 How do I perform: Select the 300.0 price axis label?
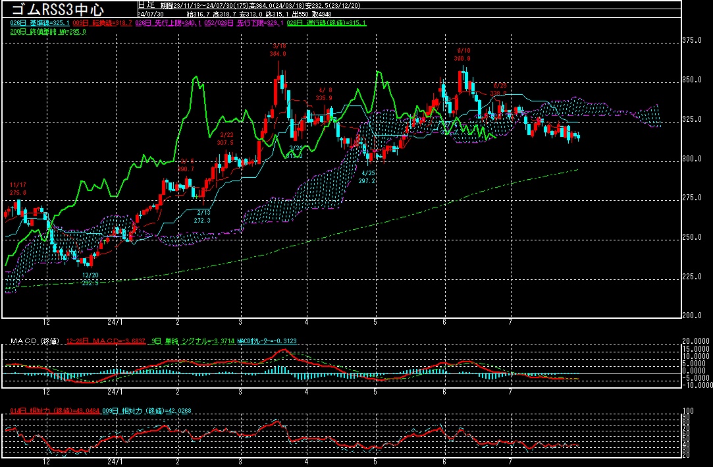[x=693, y=159]
